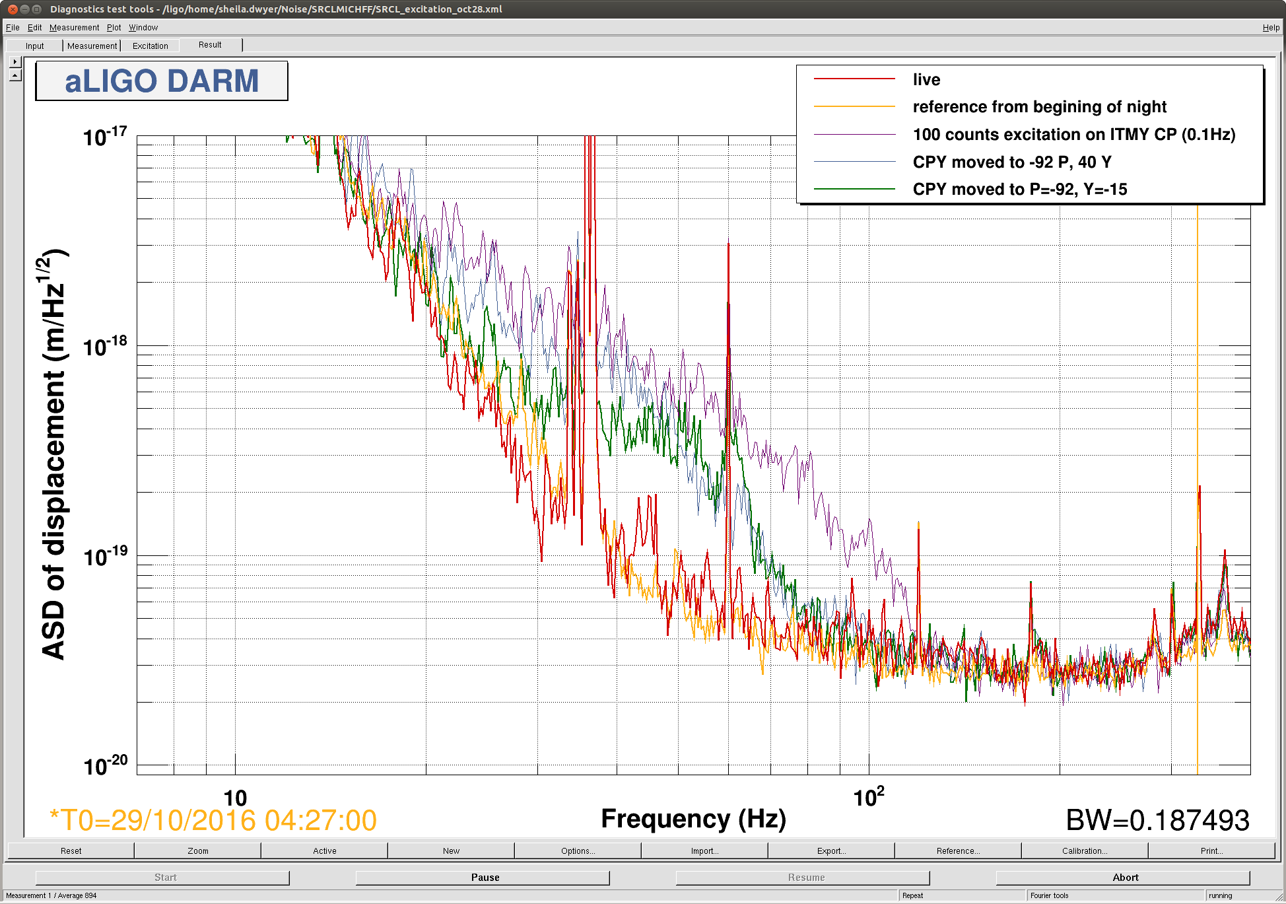Open the Plot menu
This screenshot has width=1286, height=904.
coord(114,28)
